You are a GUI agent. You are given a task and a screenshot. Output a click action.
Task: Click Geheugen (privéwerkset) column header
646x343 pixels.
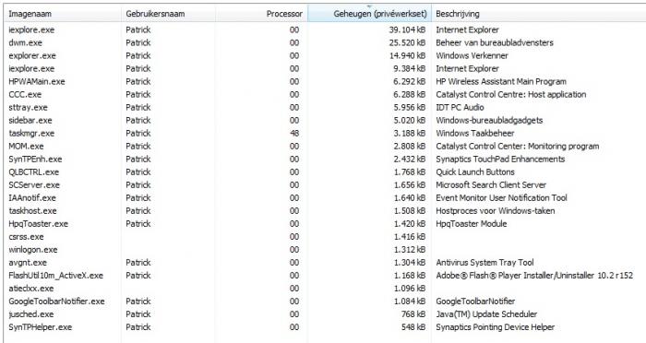coord(369,14)
